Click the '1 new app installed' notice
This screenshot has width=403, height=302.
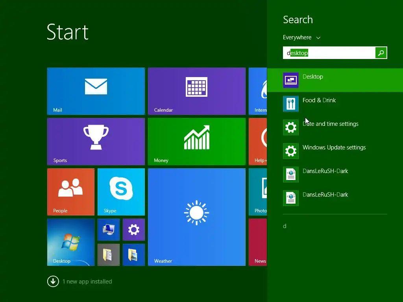tap(87, 282)
